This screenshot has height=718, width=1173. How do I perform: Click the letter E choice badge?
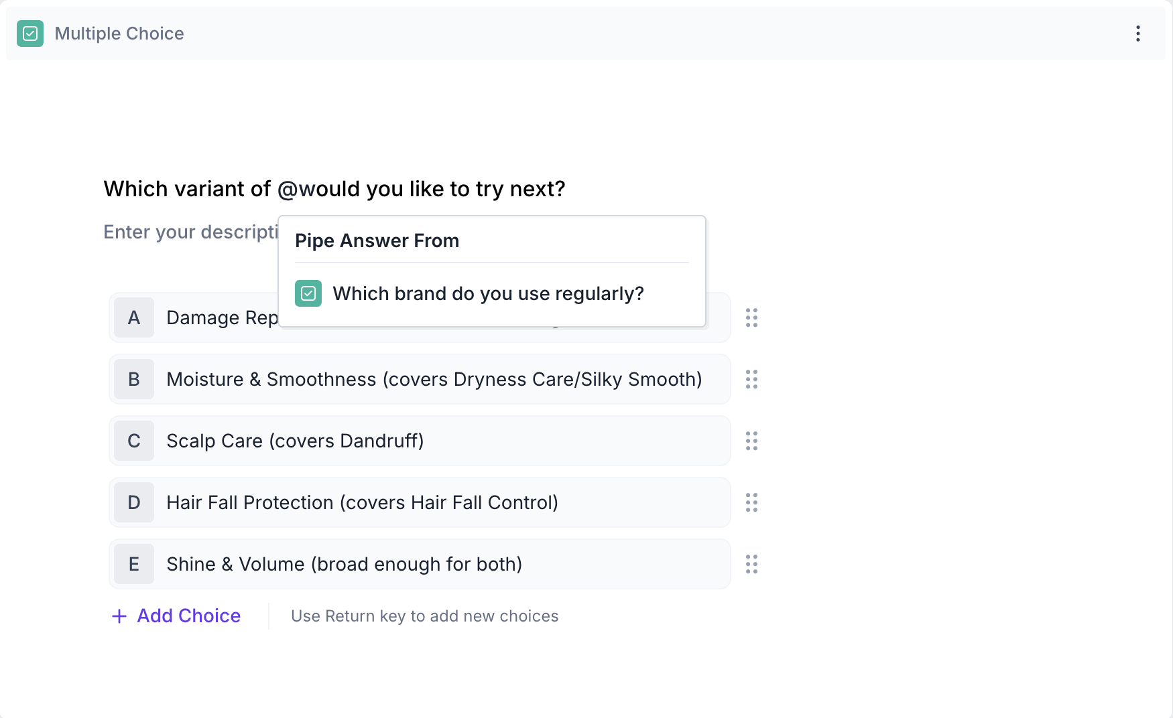pyautogui.click(x=134, y=564)
